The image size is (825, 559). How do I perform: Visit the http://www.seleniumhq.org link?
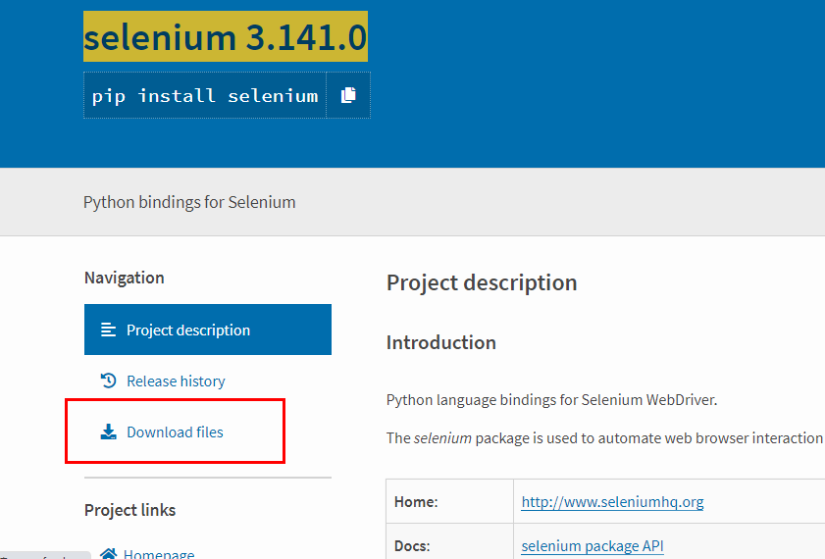[x=612, y=502]
